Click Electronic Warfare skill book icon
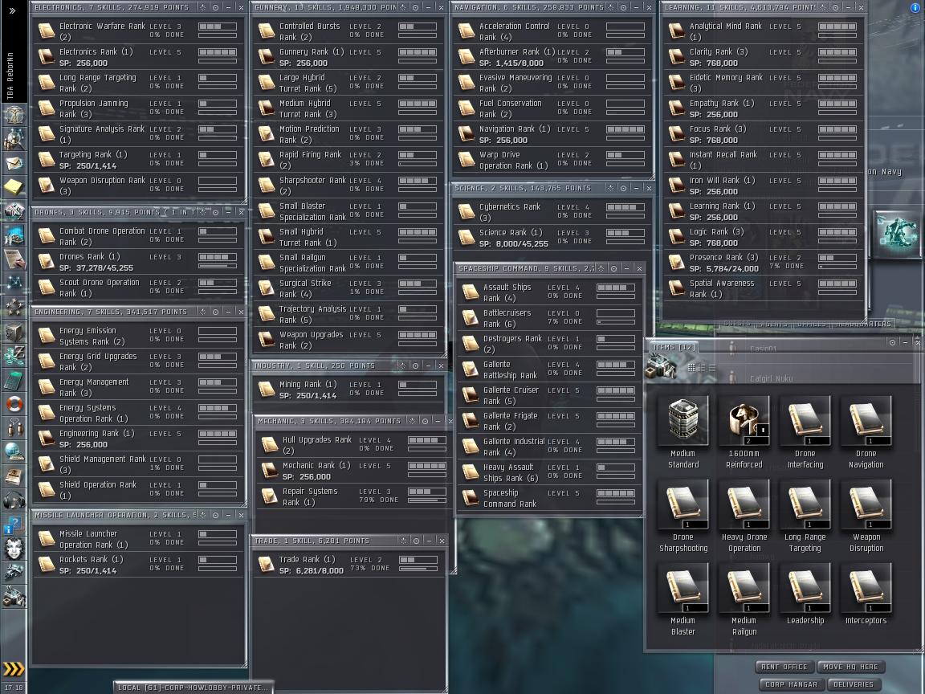Image resolution: width=925 pixels, height=694 pixels. click(x=47, y=31)
